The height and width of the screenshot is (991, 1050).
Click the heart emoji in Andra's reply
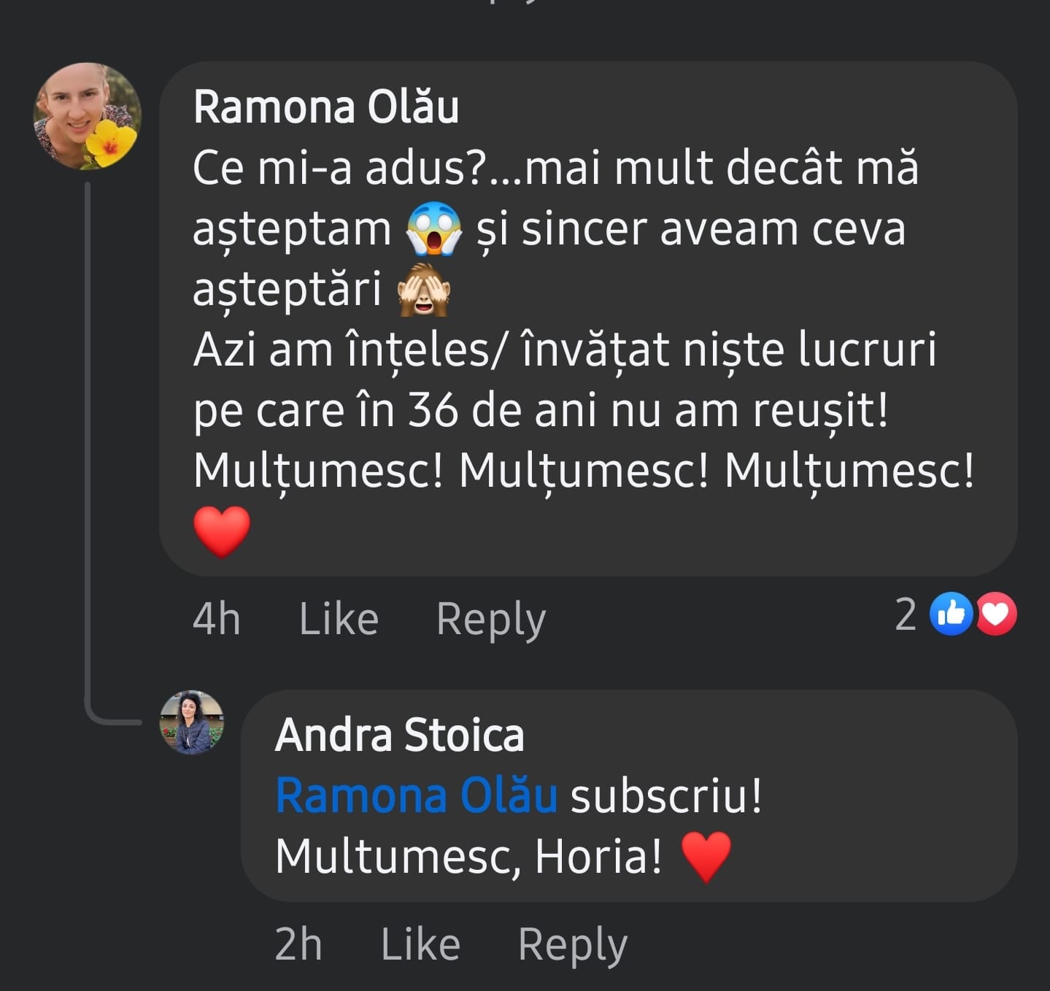(705, 857)
